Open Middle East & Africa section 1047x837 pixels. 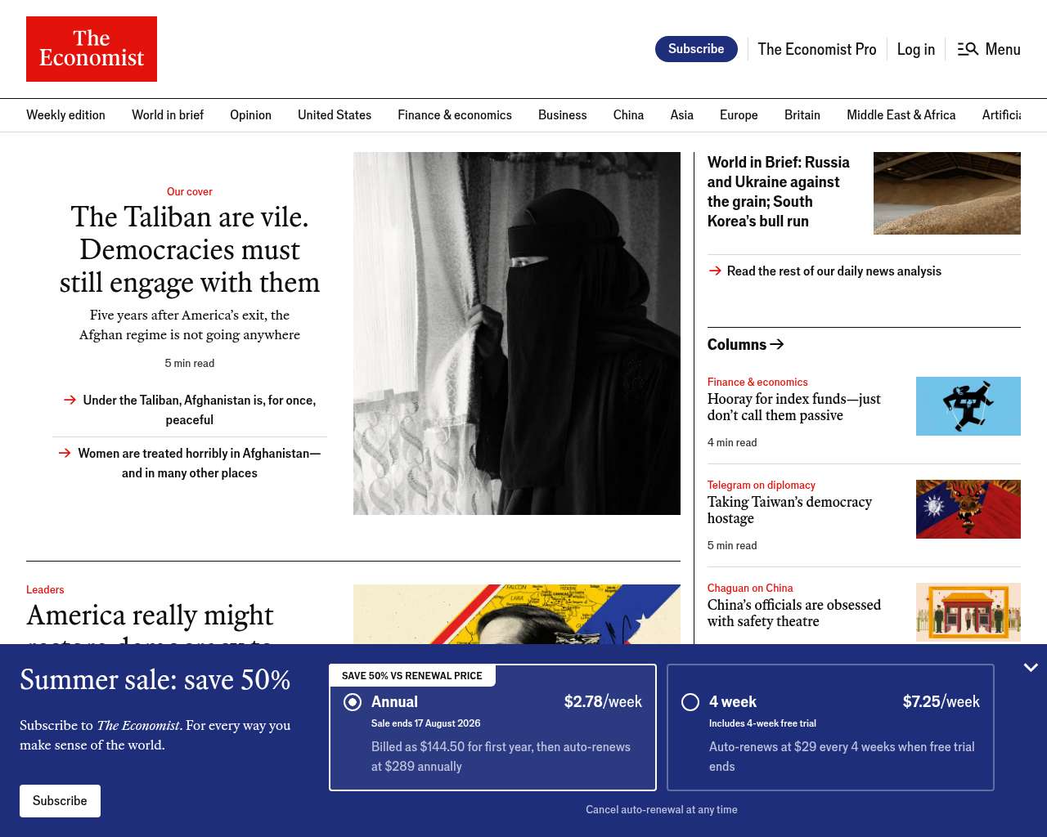[901, 115]
